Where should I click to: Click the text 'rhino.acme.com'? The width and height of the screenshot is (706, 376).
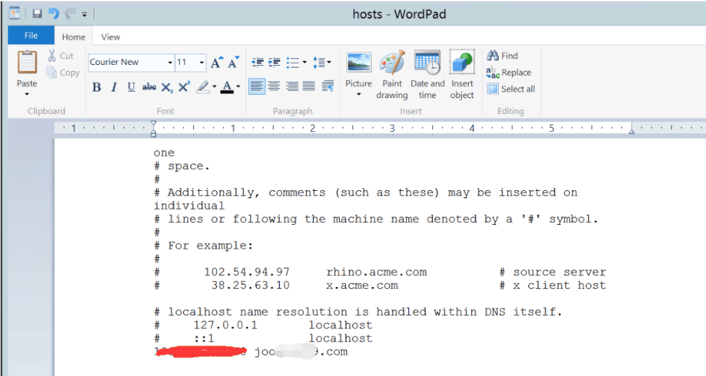tap(376, 273)
